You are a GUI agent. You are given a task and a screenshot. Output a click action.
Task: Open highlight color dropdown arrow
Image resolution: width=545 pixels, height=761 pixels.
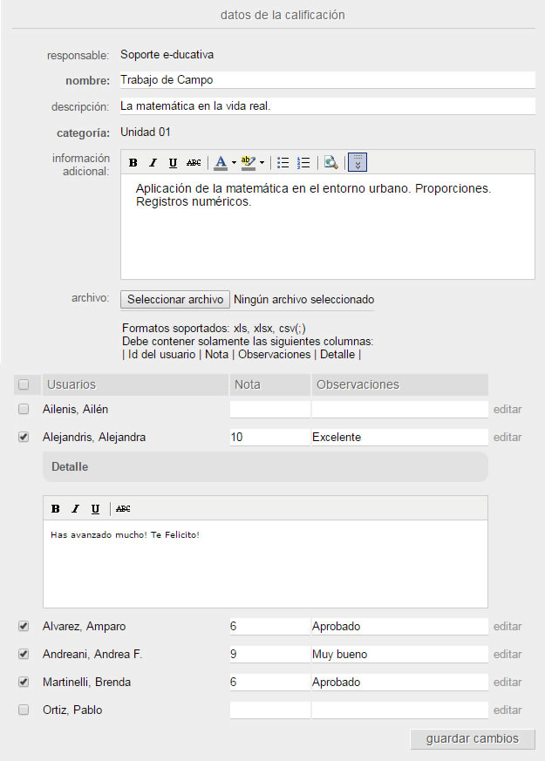[x=262, y=163]
